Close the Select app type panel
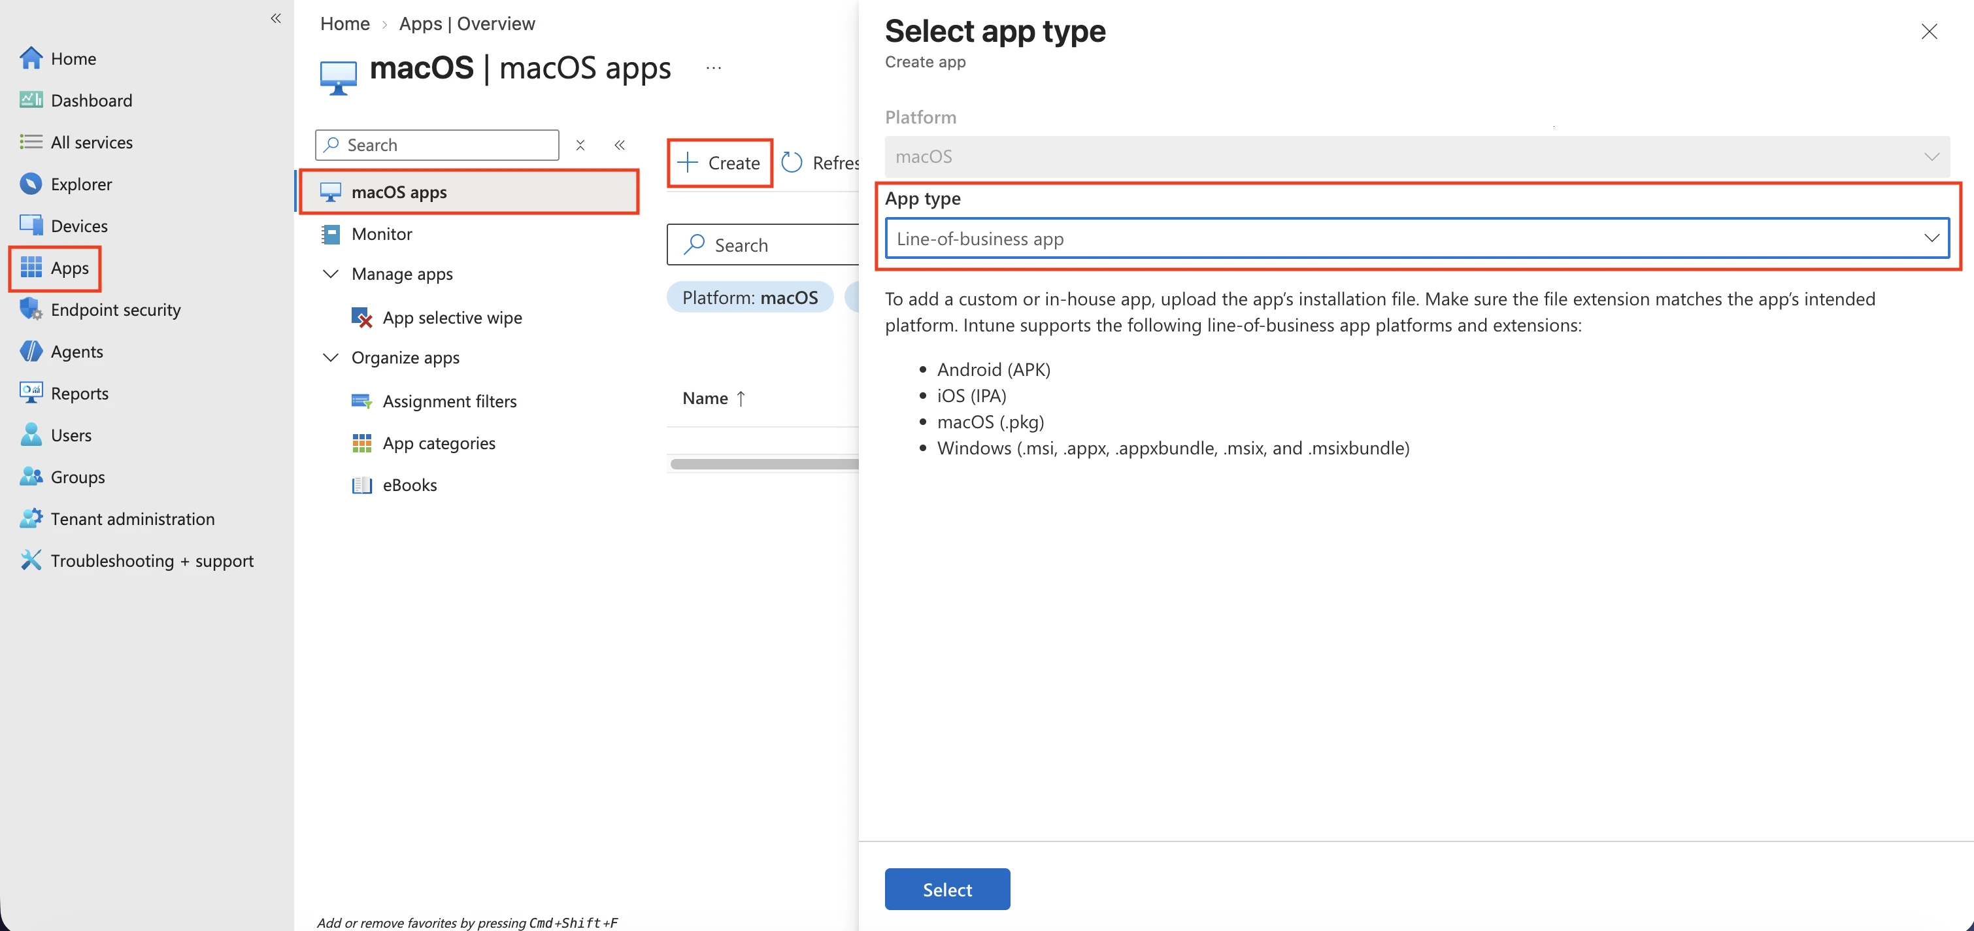 click(x=1929, y=31)
